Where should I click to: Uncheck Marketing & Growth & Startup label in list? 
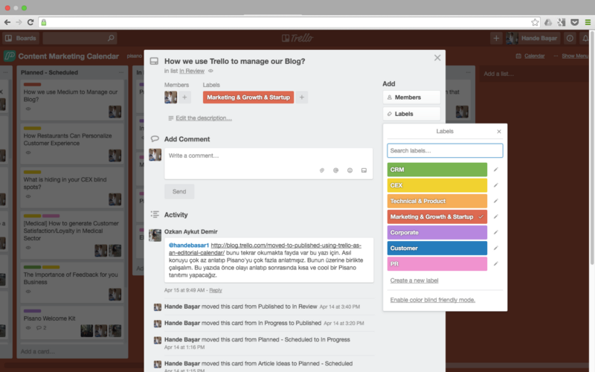click(437, 217)
